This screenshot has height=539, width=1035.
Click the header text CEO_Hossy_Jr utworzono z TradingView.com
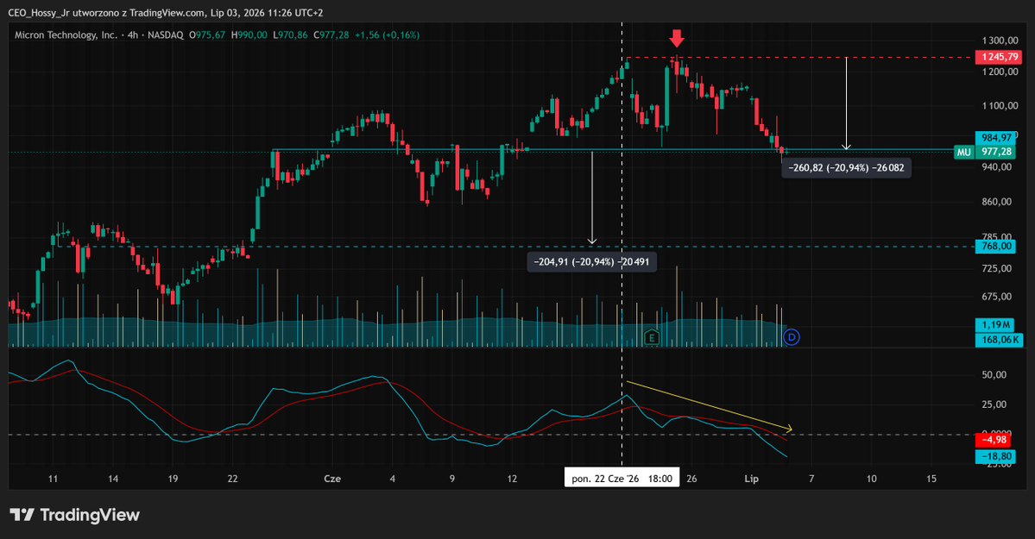(105, 13)
